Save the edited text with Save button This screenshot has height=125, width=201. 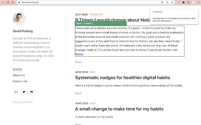pos(79,23)
